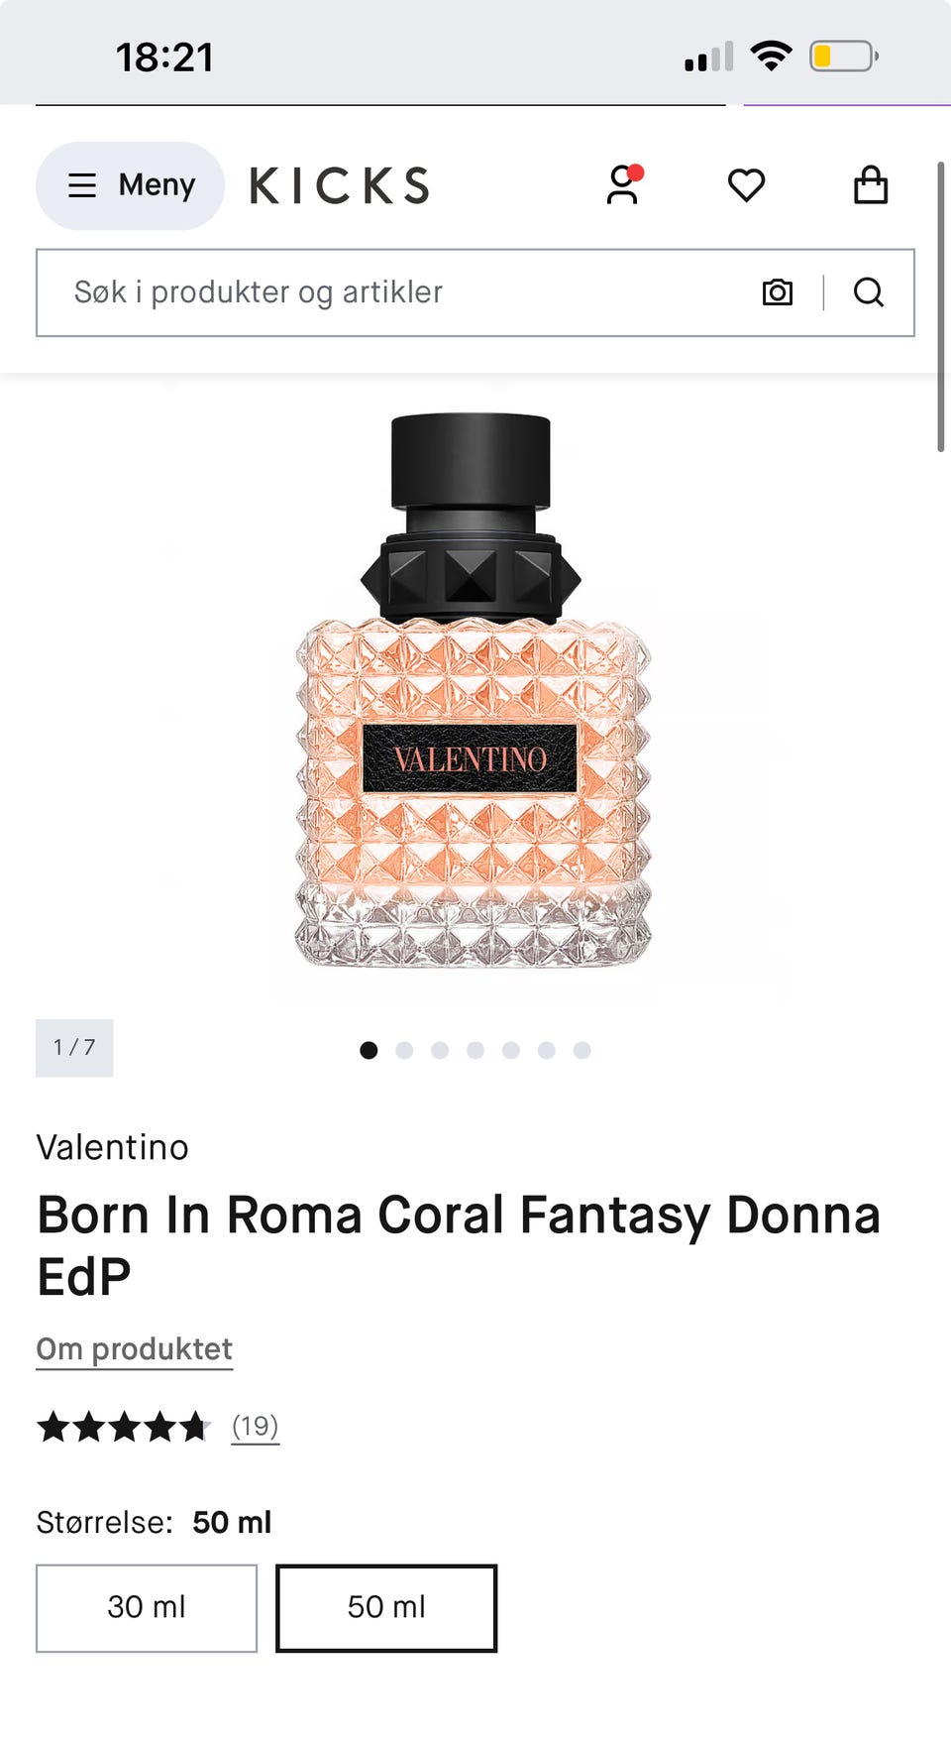
Task: Jump to fourth carousel dot
Action: [x=475, y=1050]
